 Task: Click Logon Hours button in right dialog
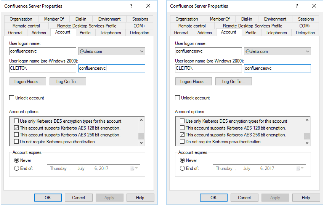click(x=193, y=82)
